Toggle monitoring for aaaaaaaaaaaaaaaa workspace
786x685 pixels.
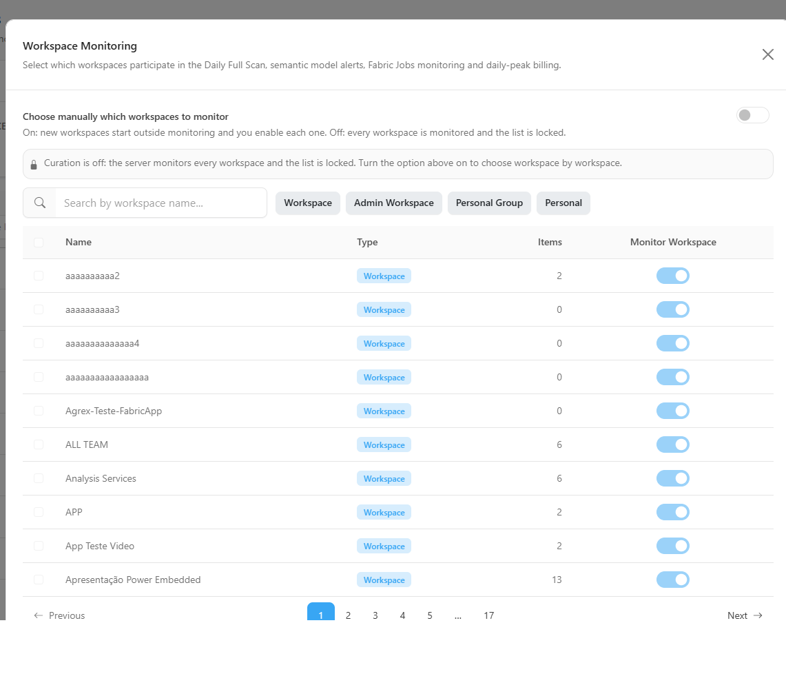[673, 377]
